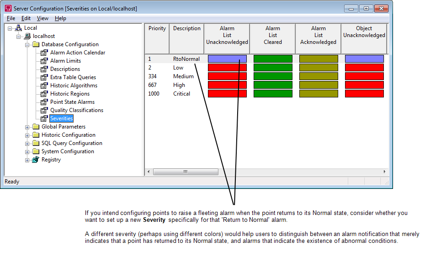Click the Priority column header
Viewport: 425px width, 279px height.
pos(157,28)
